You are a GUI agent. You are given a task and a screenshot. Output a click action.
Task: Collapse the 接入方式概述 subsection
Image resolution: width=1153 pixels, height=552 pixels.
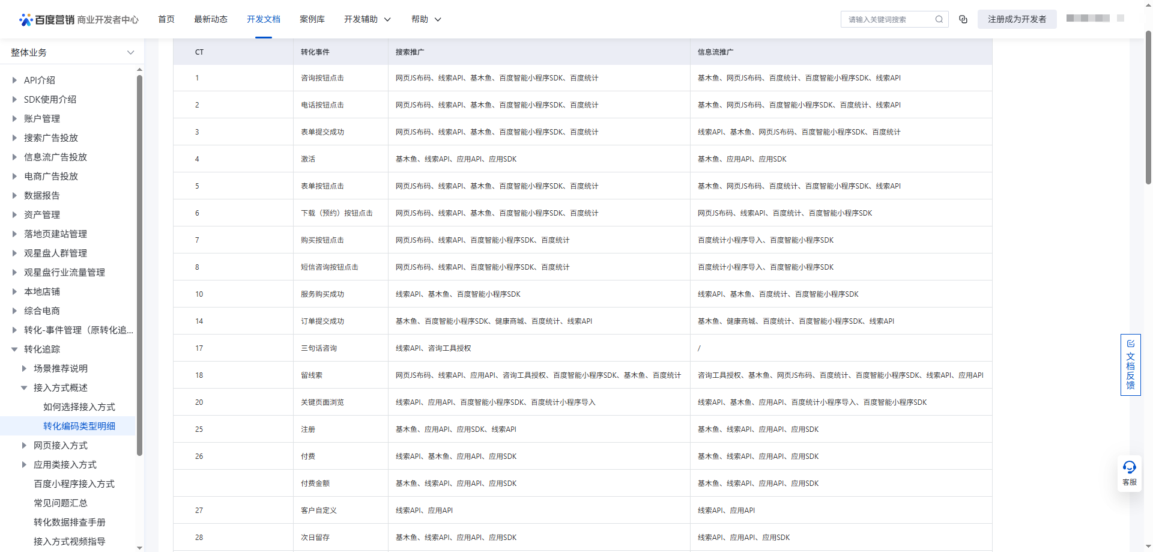coord(24,387)
